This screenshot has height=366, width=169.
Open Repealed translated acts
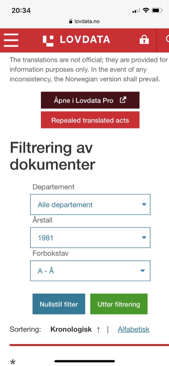pos(90,120)
